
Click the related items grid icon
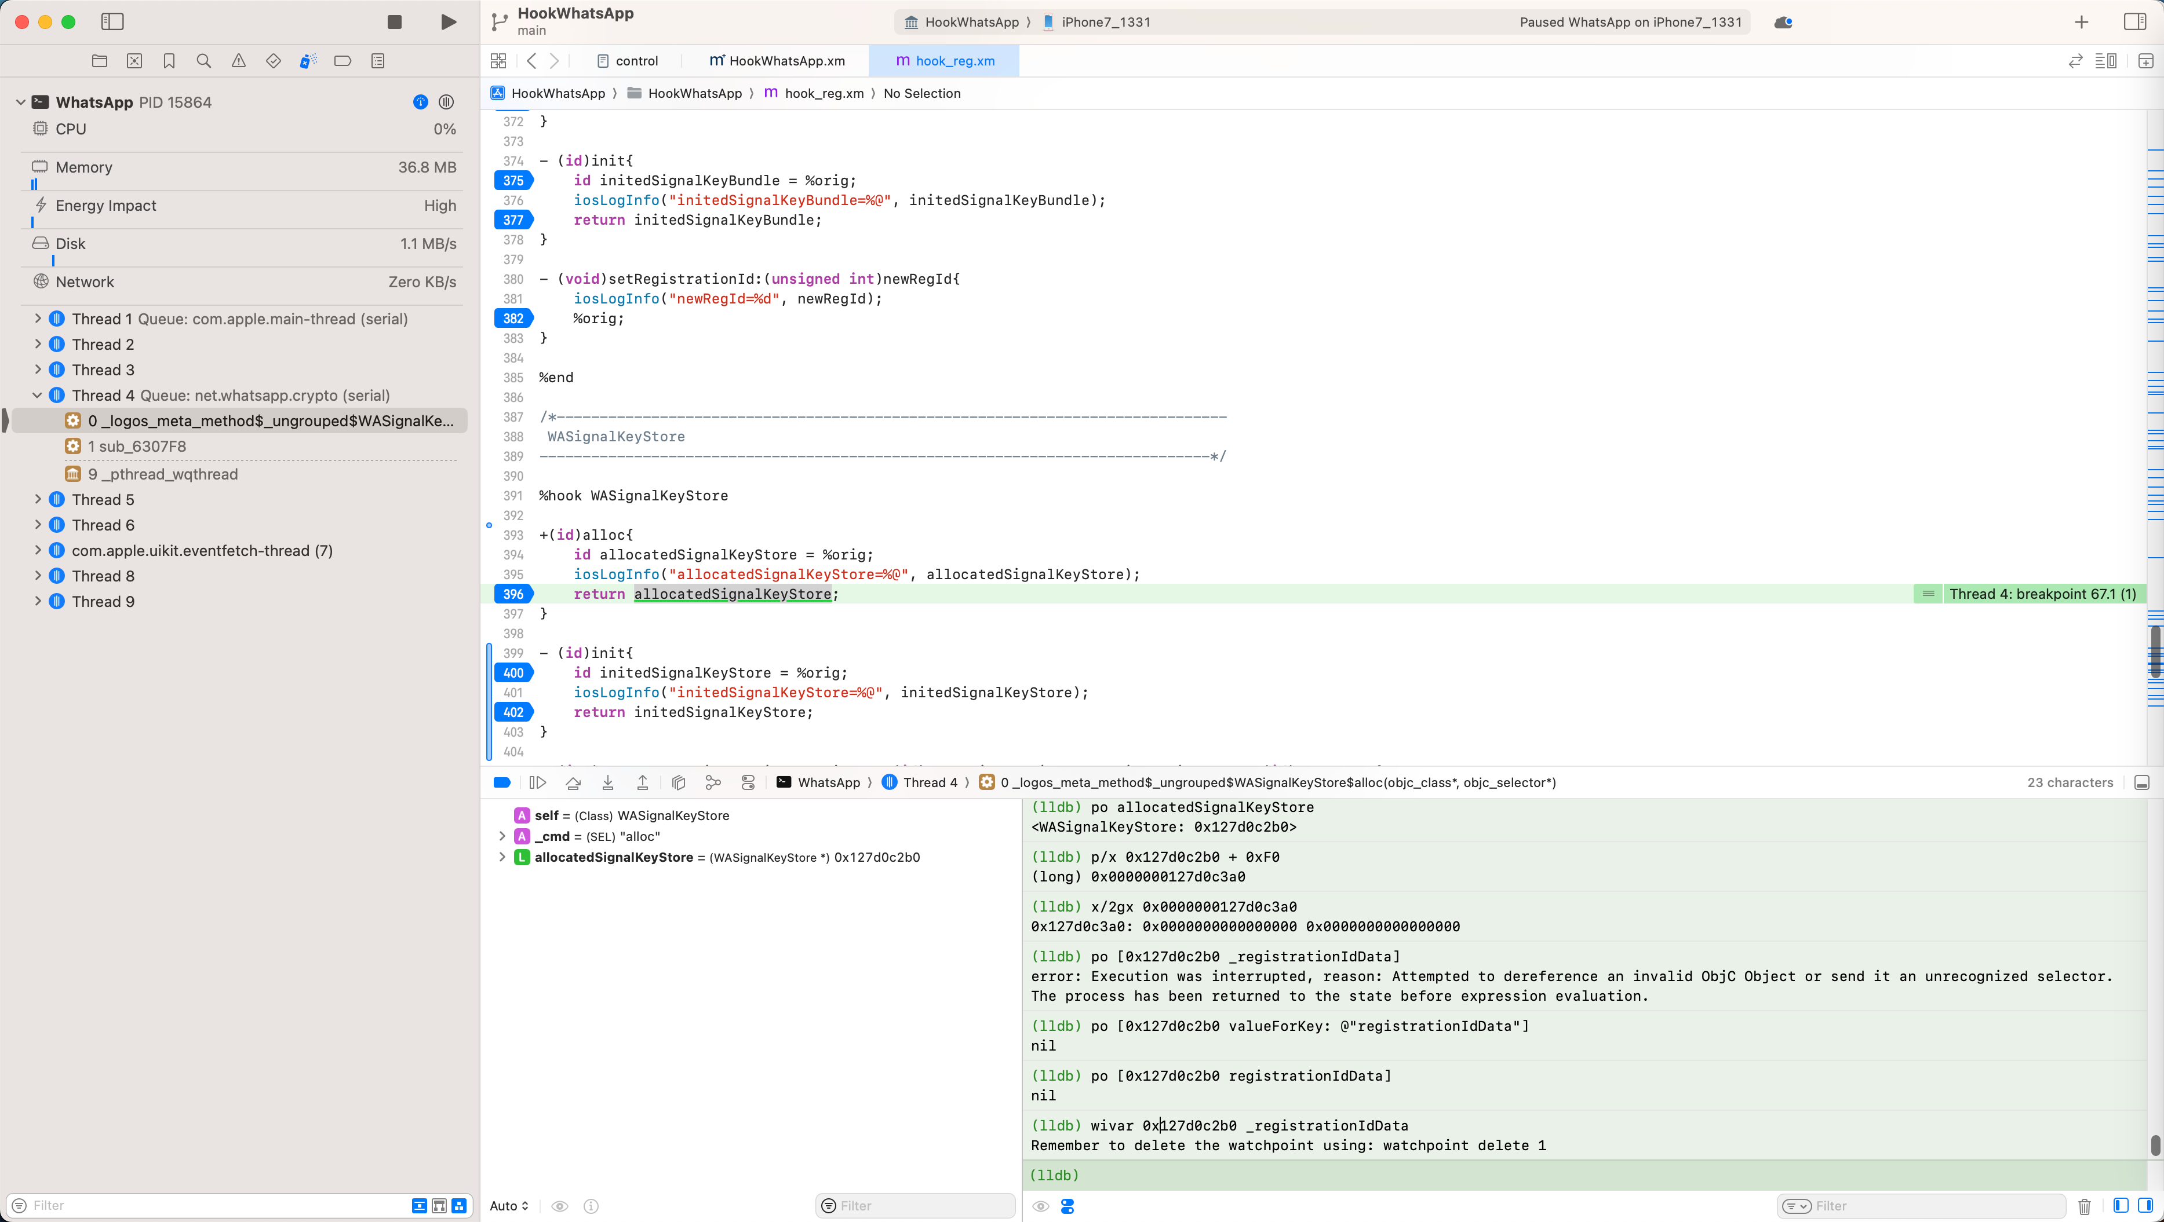point(498,60)
